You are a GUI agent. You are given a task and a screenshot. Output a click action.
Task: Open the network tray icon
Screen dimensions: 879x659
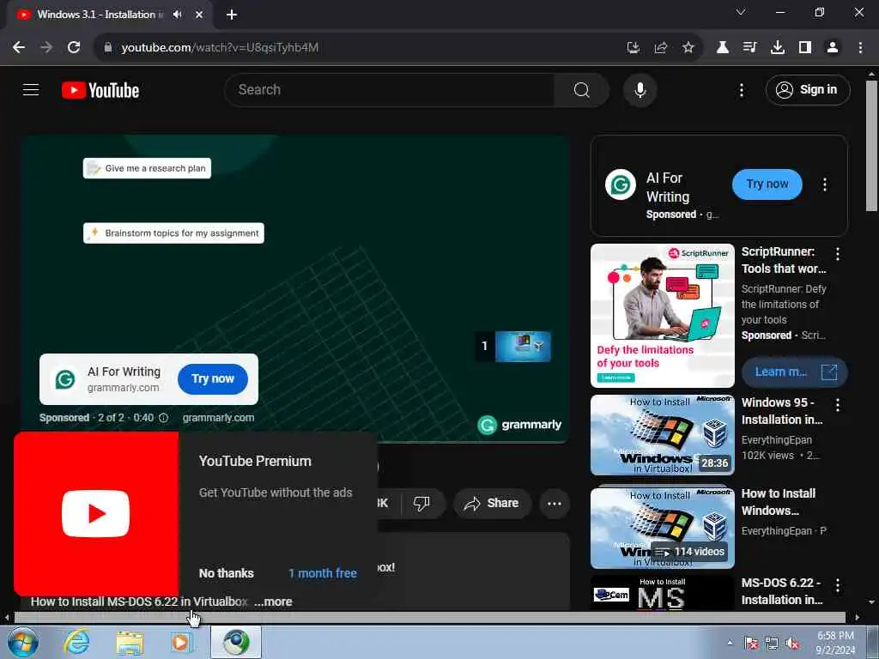pos(772,643)
